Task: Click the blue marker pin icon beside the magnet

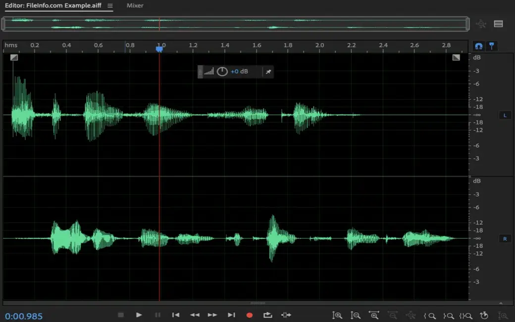Action: pyautogui.click(x=491, y=46)
